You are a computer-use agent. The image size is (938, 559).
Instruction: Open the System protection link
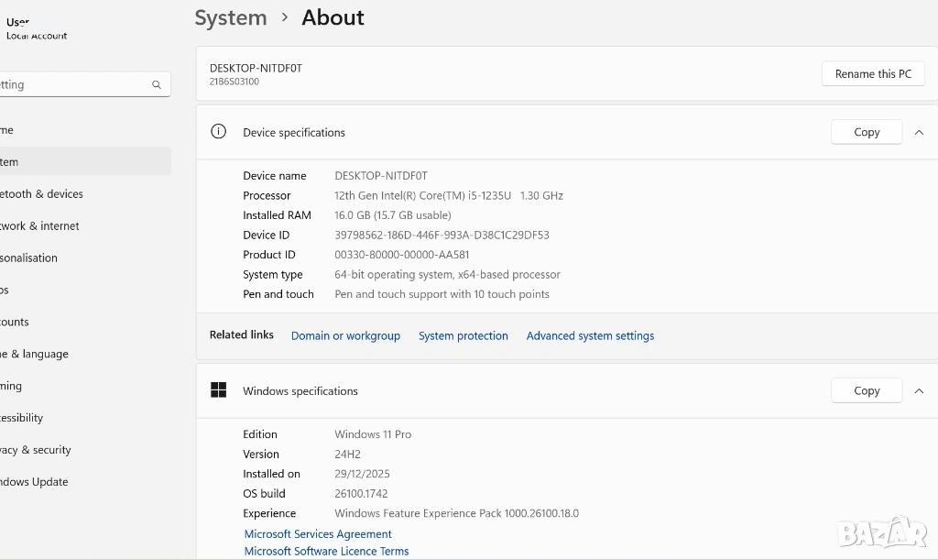click(463, 335)
